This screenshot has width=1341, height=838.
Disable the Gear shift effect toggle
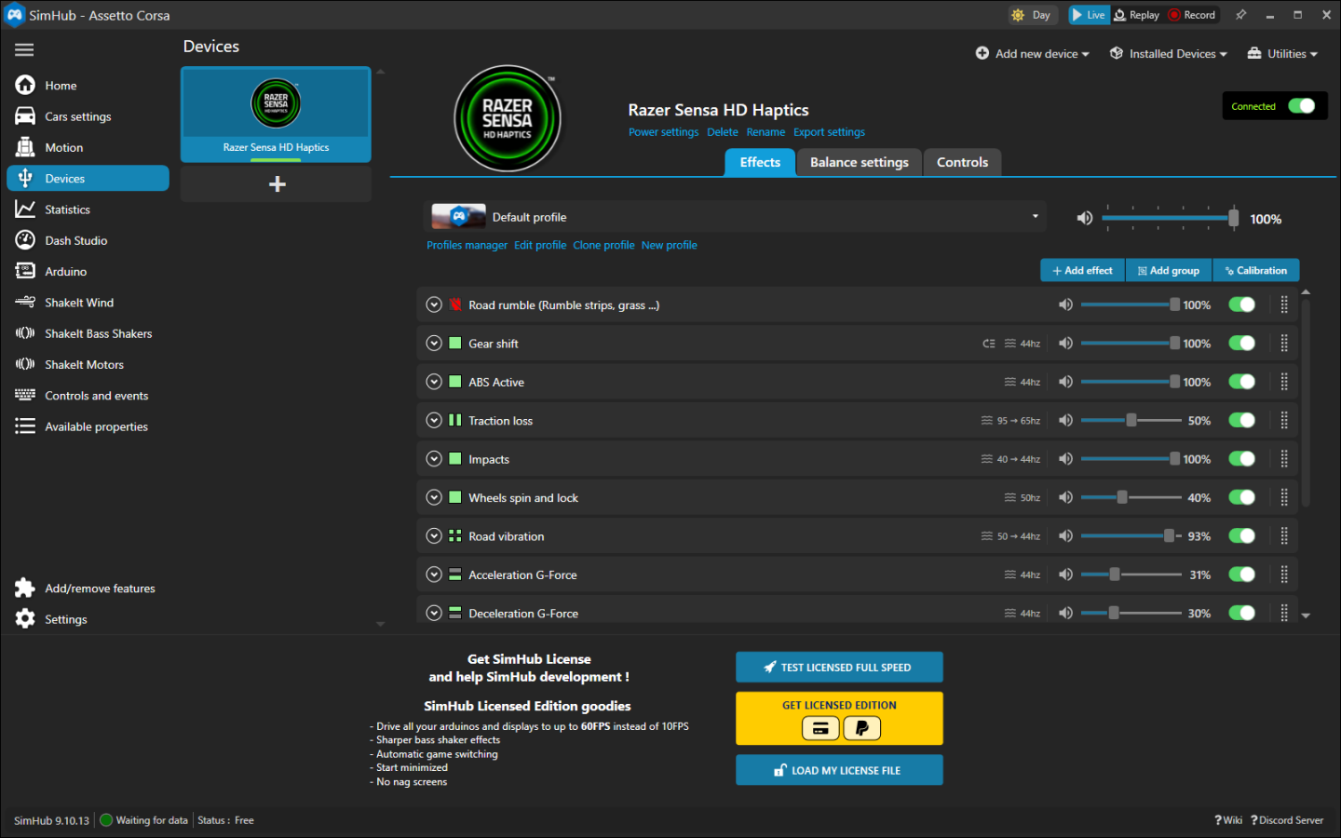pos(1241,344)
